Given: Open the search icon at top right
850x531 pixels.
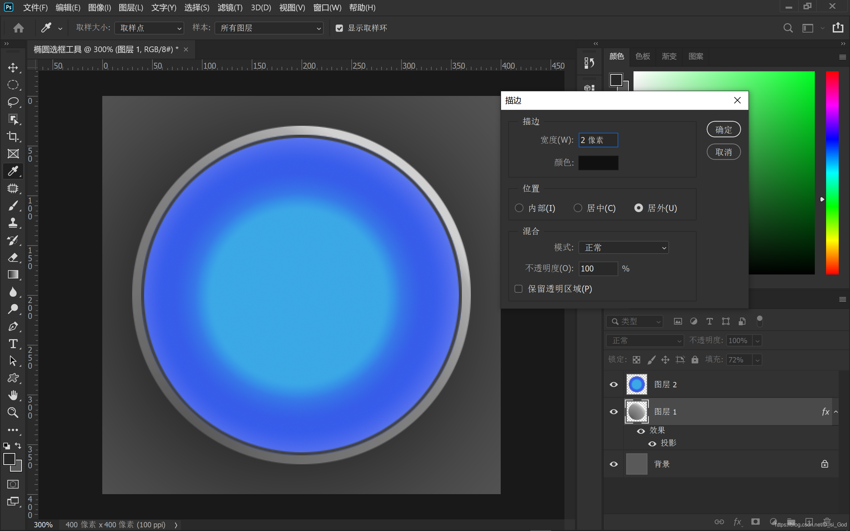Looking at the screenshot, I should point(788,28).
